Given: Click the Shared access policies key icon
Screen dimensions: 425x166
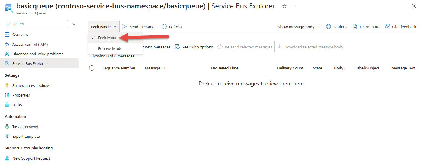Looking at the screenshot, I should click(x=7, y=85).
